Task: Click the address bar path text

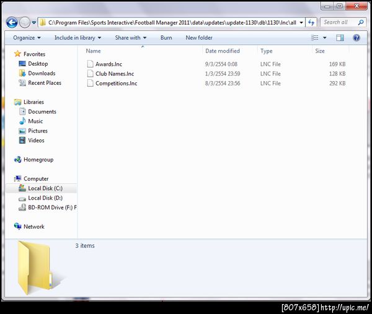Action: [x=172, y=23]
